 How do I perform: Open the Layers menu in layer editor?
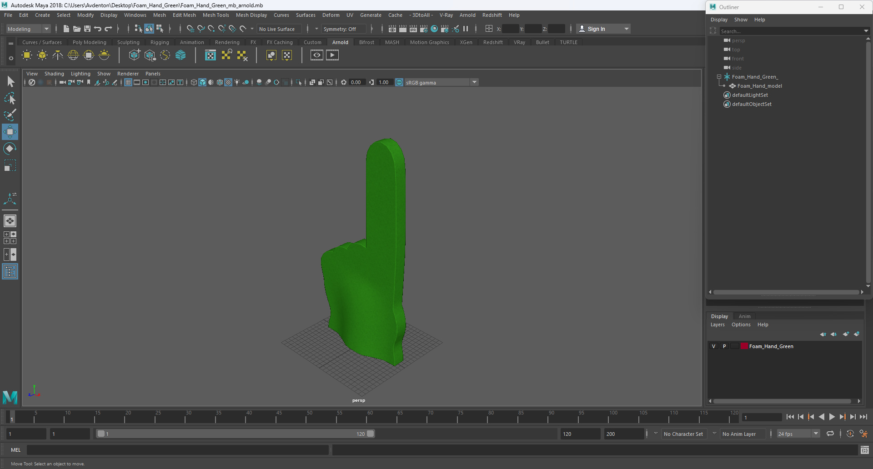tap(717, 325)
